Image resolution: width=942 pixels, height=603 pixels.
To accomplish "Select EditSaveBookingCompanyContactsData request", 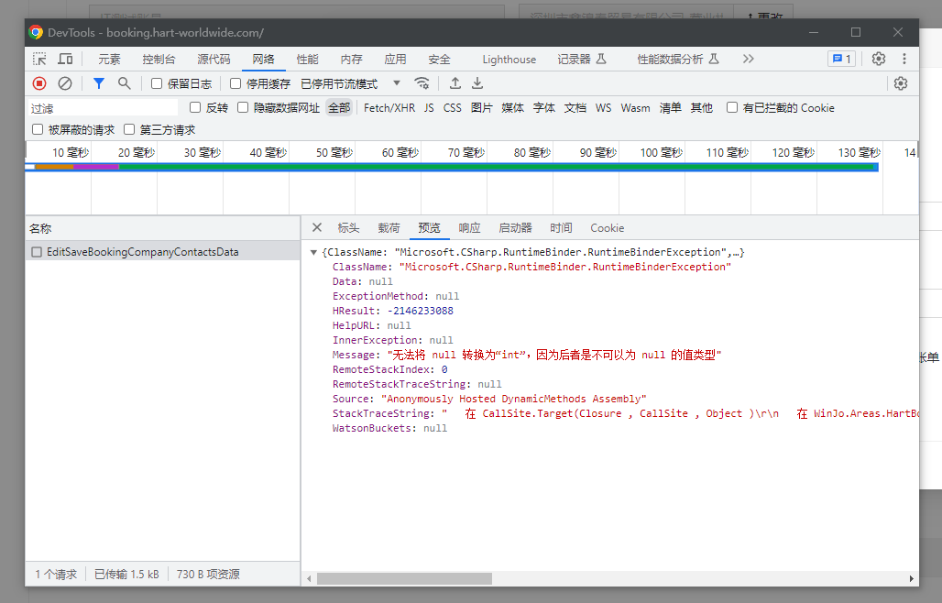I will click(x=142, y=251).
